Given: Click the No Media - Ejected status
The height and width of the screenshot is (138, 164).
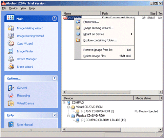Looking at the screenshot, I should click(x=146, y=111).
